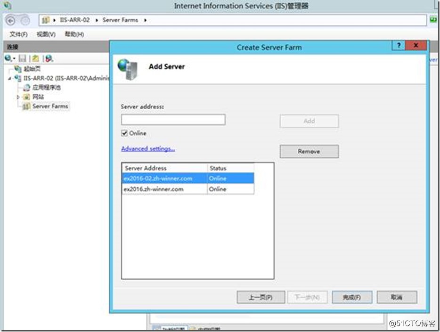The width and height of the screenshot is (440, 332).
Task: Select the ex2016-02.zh-winner.com row
Action: point(188,178)
